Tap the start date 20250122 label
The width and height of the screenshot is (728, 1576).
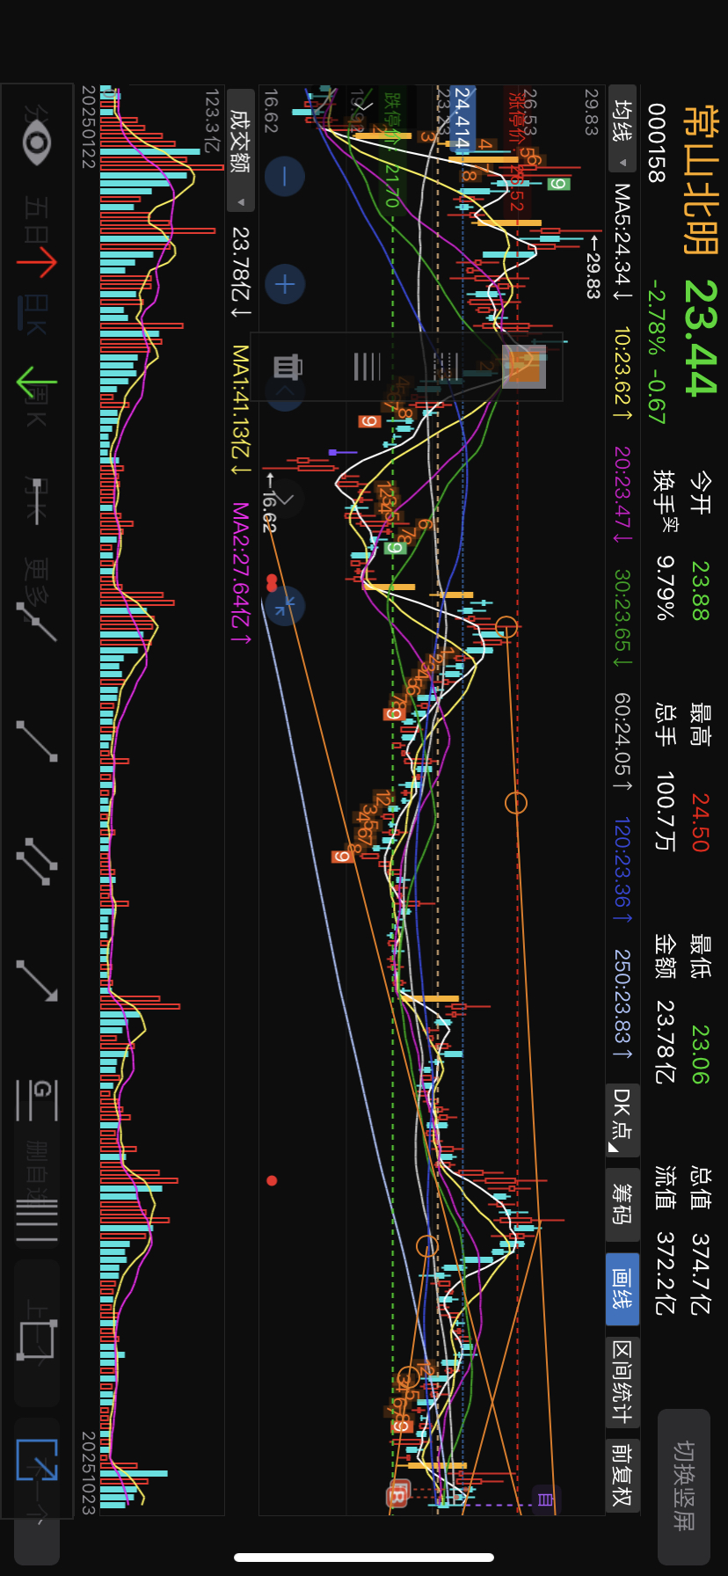click(88, 127)
